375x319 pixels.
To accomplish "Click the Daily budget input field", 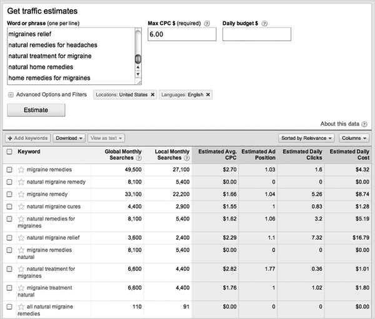I will click(257, 34).
